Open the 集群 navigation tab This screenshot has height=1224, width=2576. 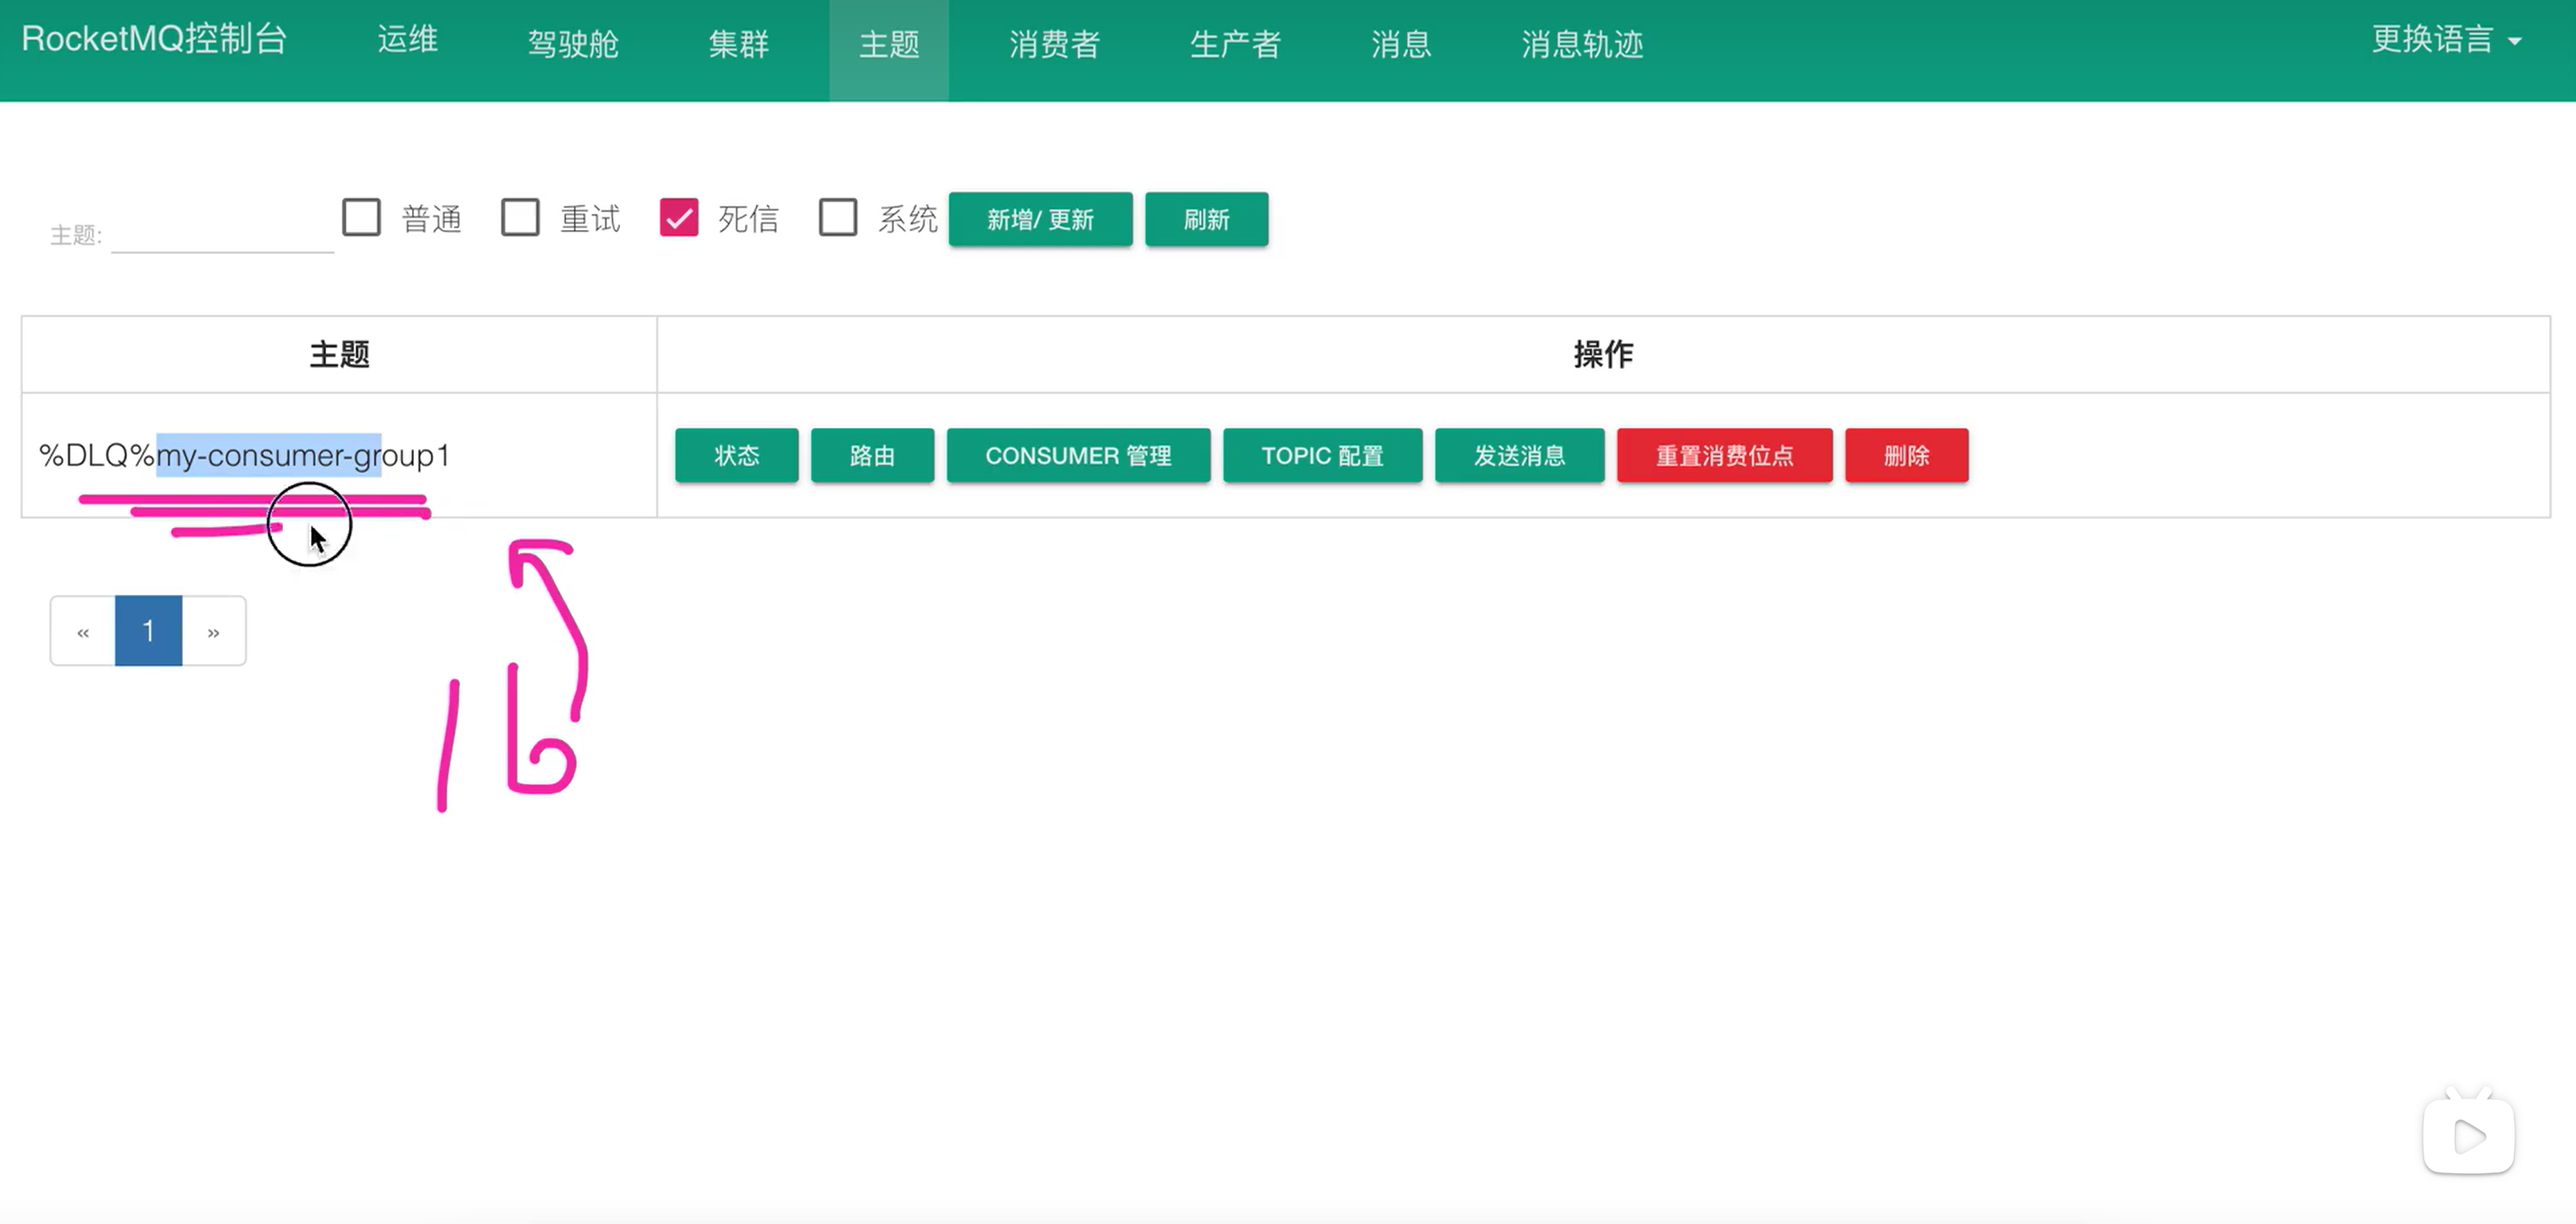point(738,44)
